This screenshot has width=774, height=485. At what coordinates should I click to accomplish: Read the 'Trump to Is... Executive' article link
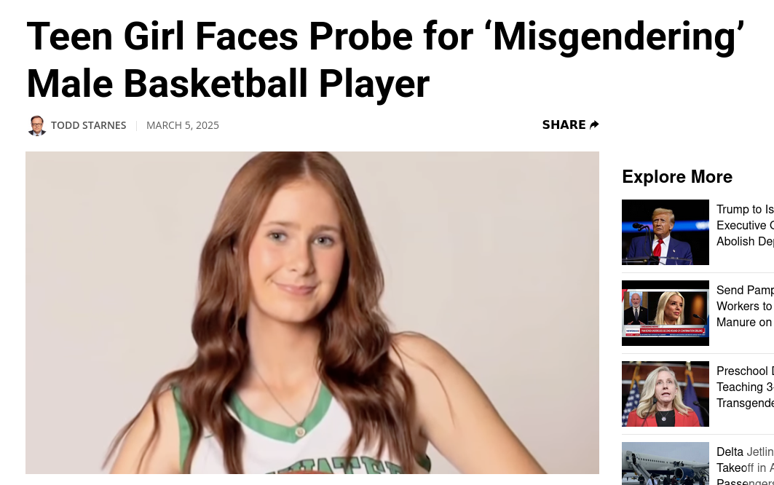click(x=745, y=225)
